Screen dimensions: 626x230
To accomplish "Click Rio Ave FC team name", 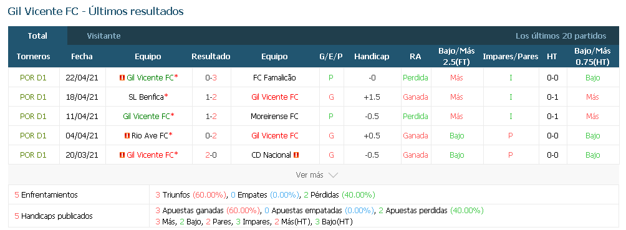I will point(150,136).
